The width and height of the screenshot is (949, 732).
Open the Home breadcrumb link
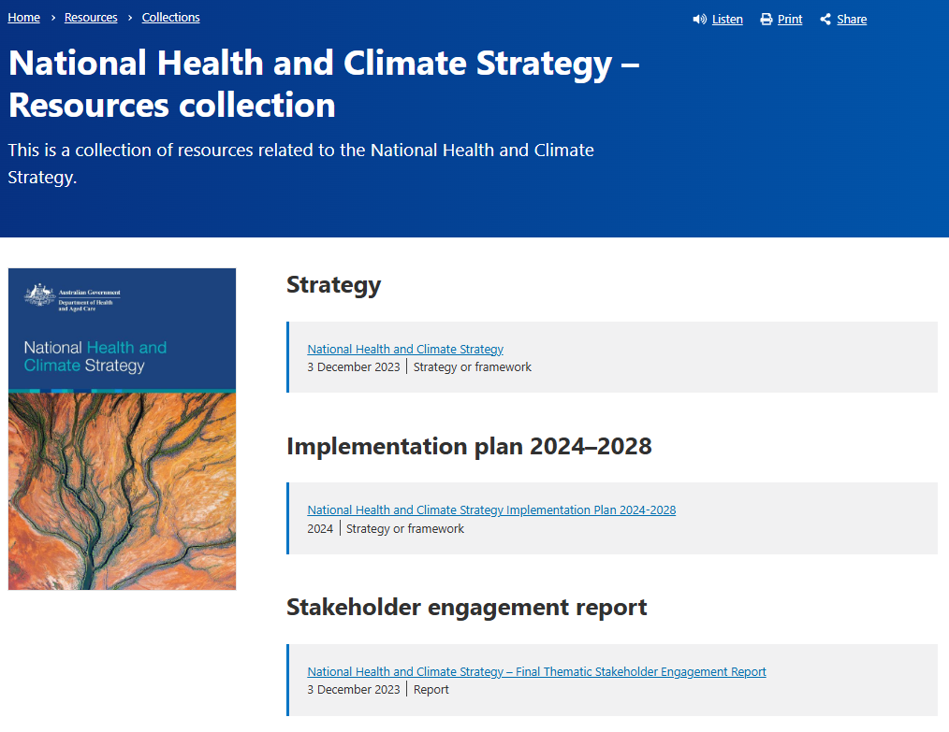coord(23,16)
